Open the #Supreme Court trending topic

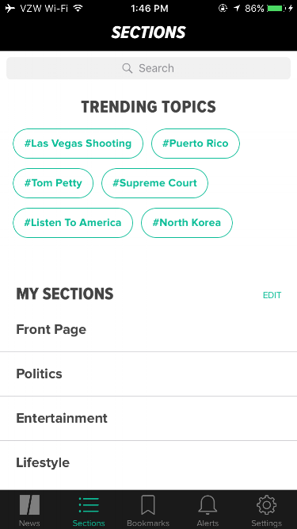tap(155, 183)
